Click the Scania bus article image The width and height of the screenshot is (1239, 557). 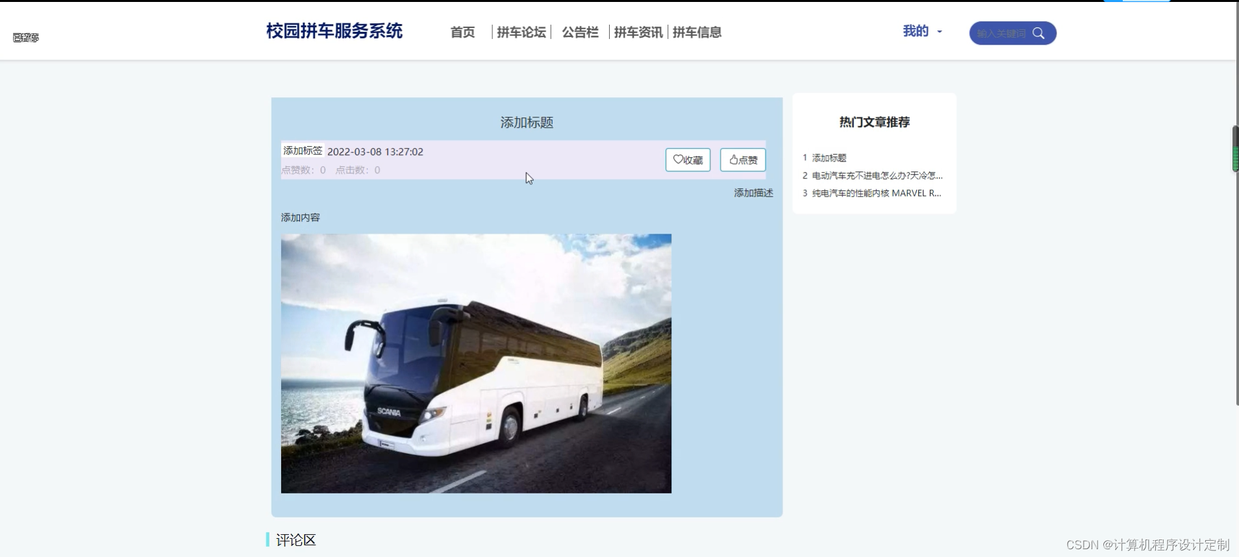(476, 364)
